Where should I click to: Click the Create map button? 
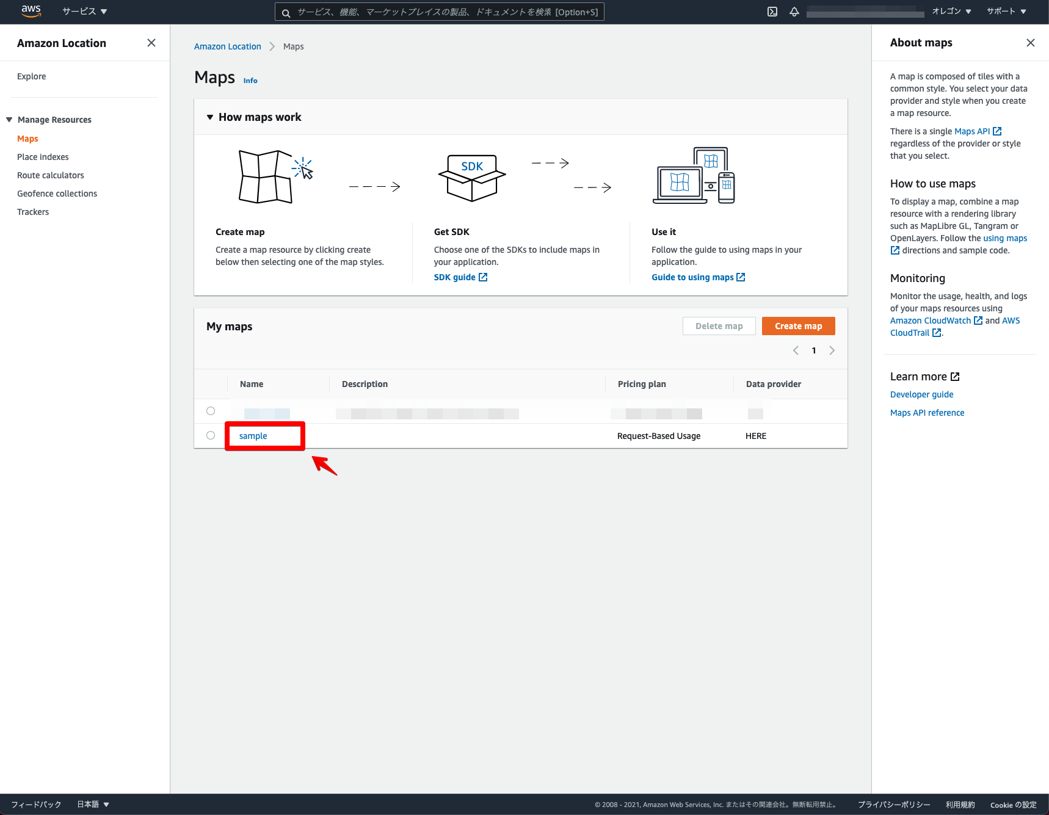[798, 326]
